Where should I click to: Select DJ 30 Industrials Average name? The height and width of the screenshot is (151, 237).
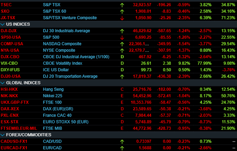click(x=66, y=31)
